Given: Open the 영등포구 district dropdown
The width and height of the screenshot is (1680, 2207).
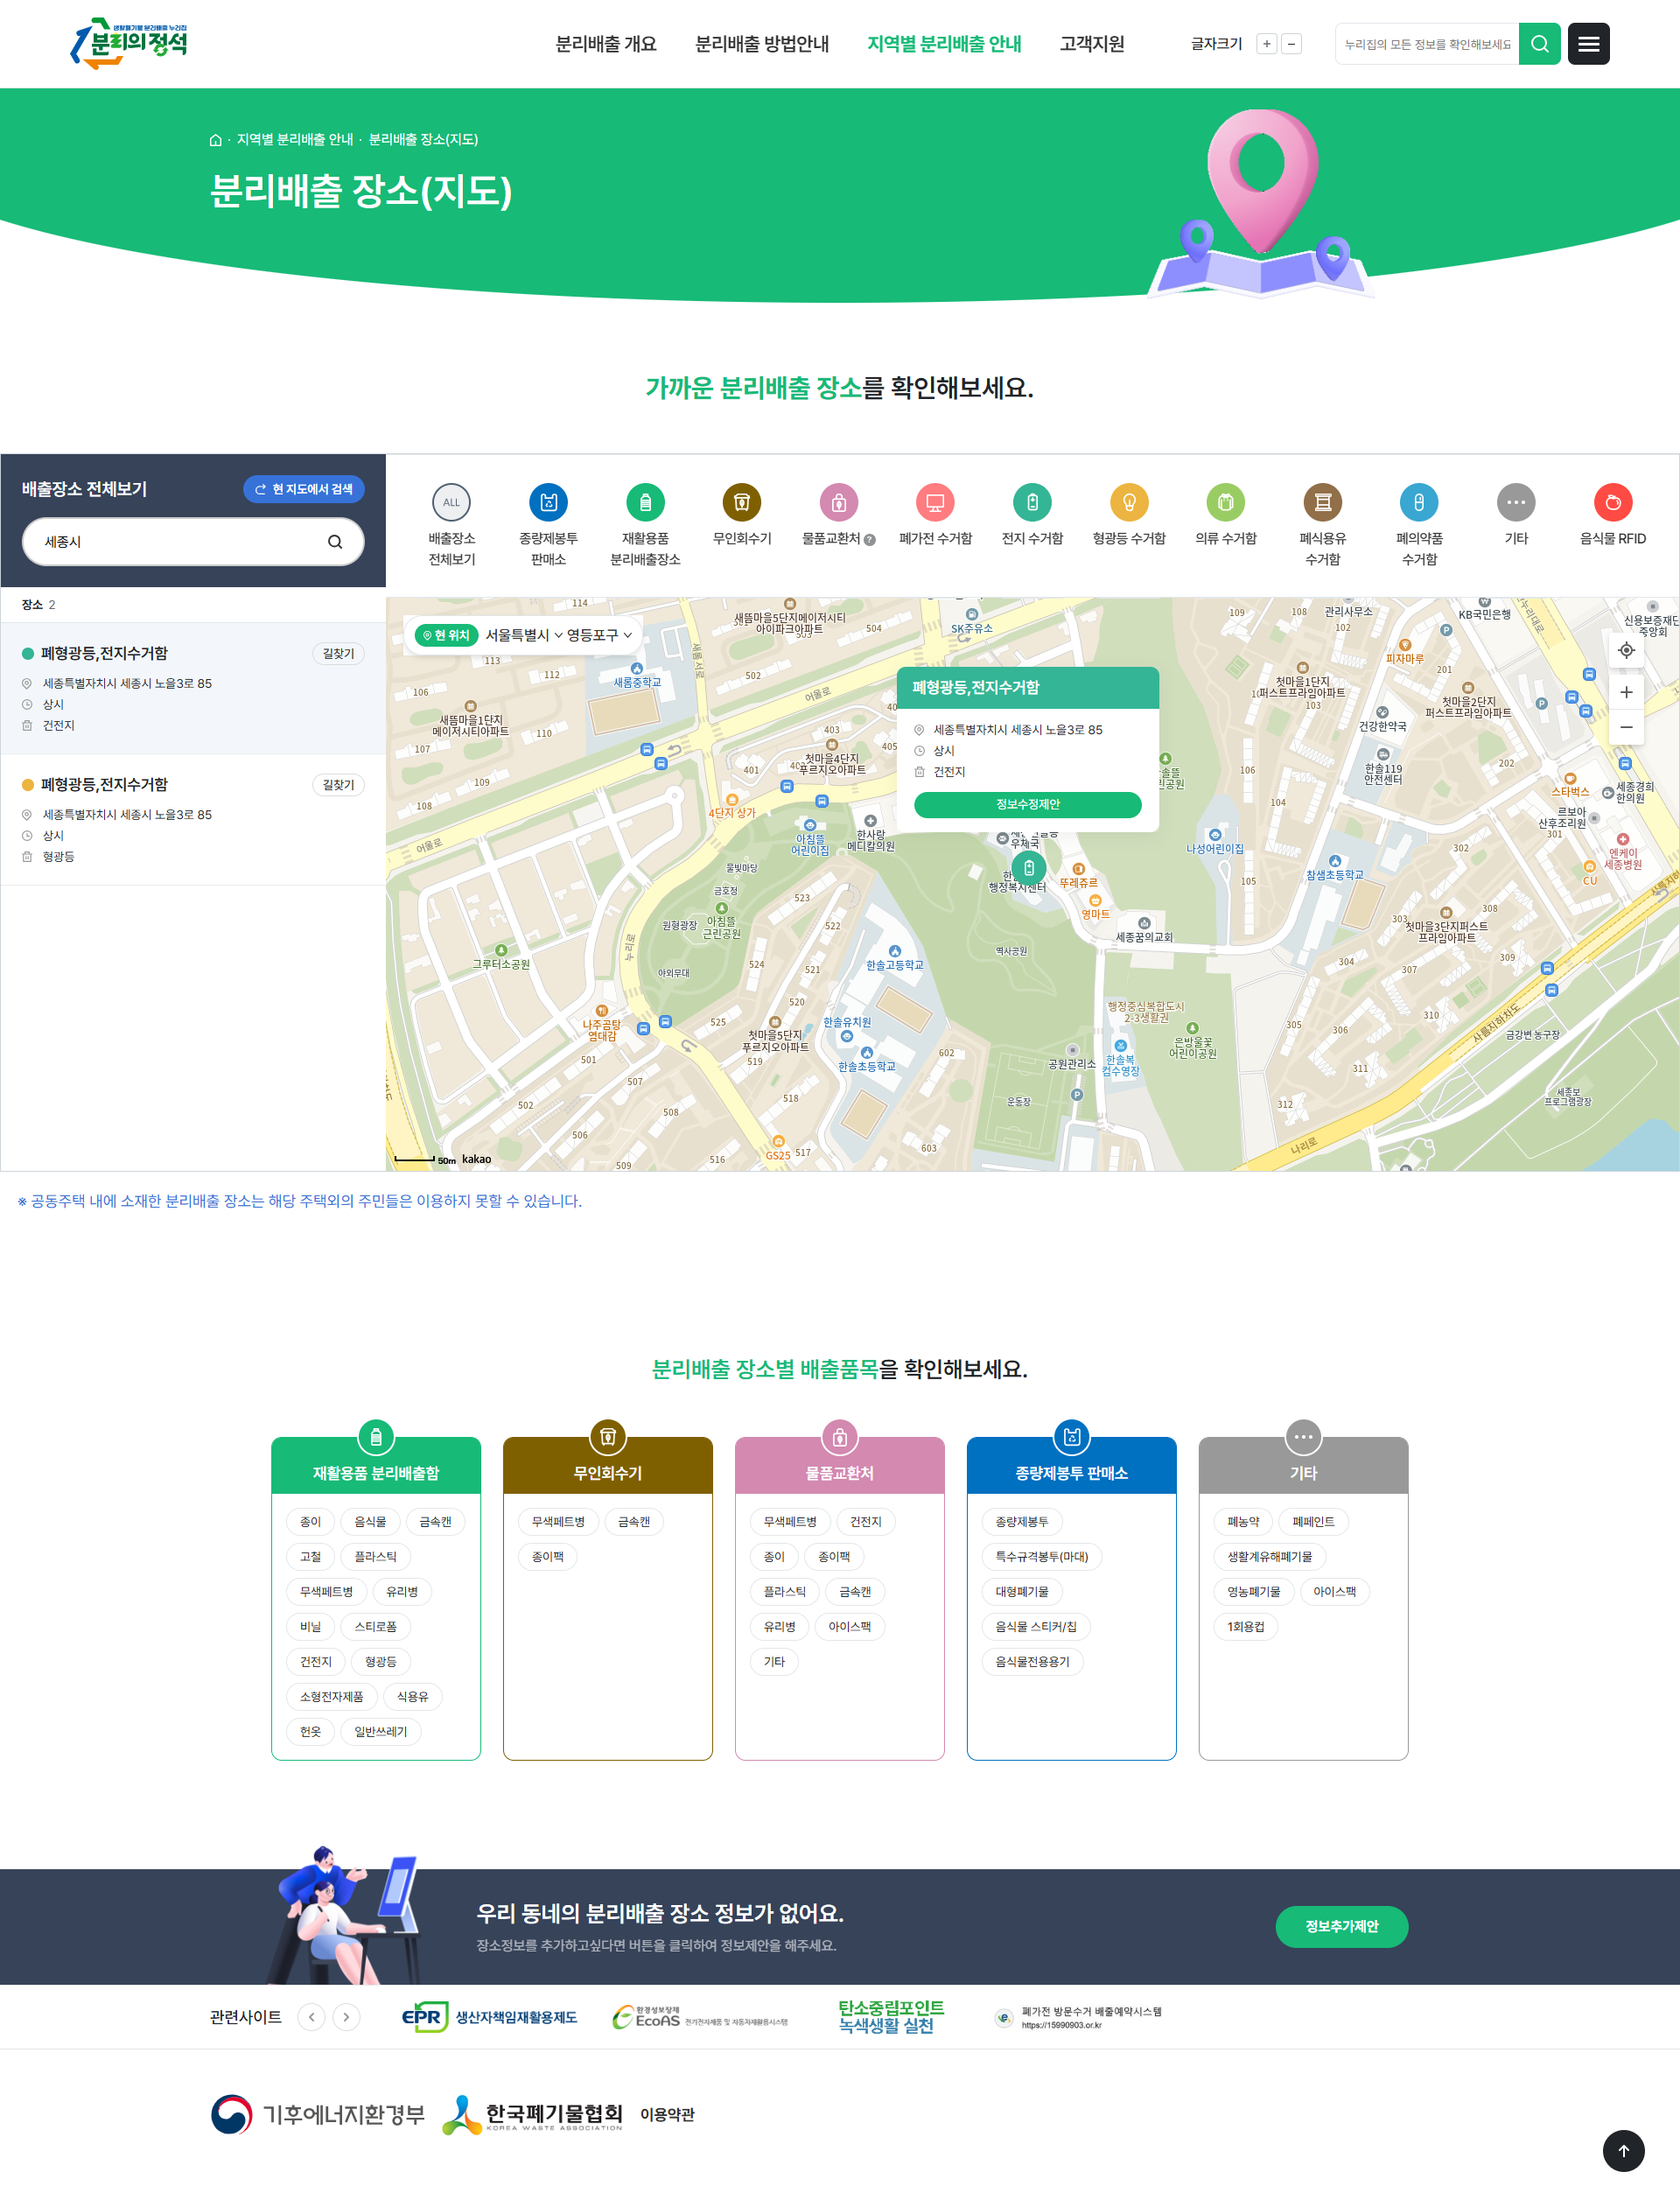Looking at the screenshot, I should pos(599,635).
